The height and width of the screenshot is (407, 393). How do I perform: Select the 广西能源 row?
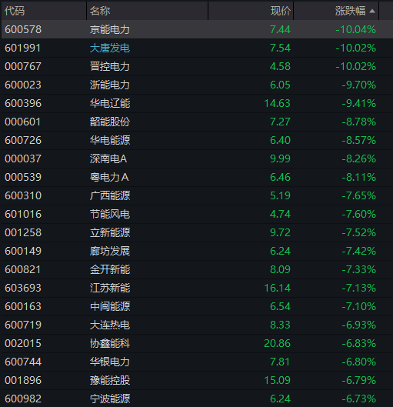click(x=197, y=195)
